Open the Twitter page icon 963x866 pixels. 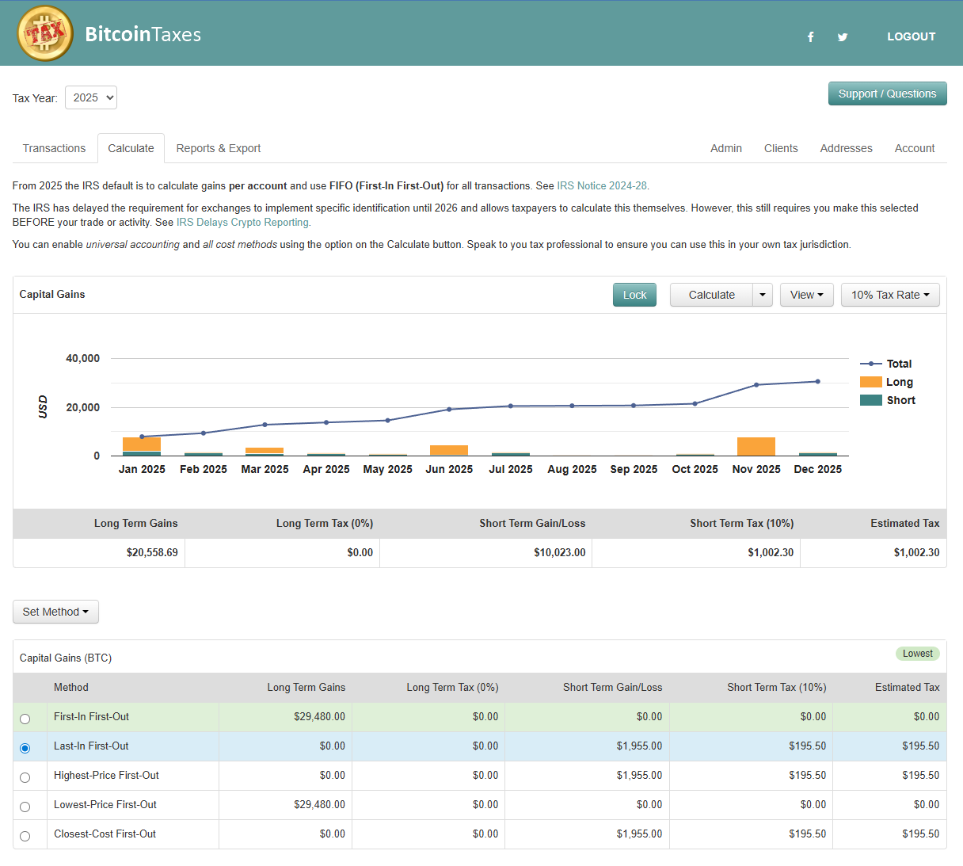(843, 36)
